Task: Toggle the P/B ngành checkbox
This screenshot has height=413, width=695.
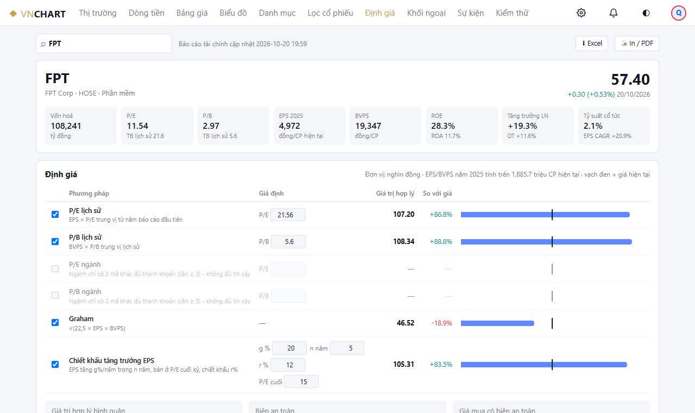Action: (55, 296)
